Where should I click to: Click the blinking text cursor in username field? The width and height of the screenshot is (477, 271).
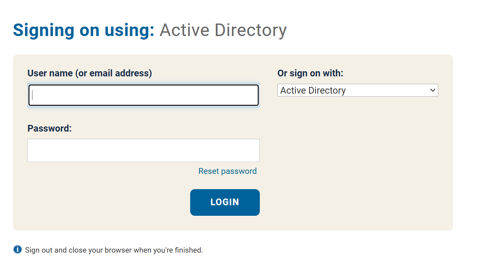33,95
